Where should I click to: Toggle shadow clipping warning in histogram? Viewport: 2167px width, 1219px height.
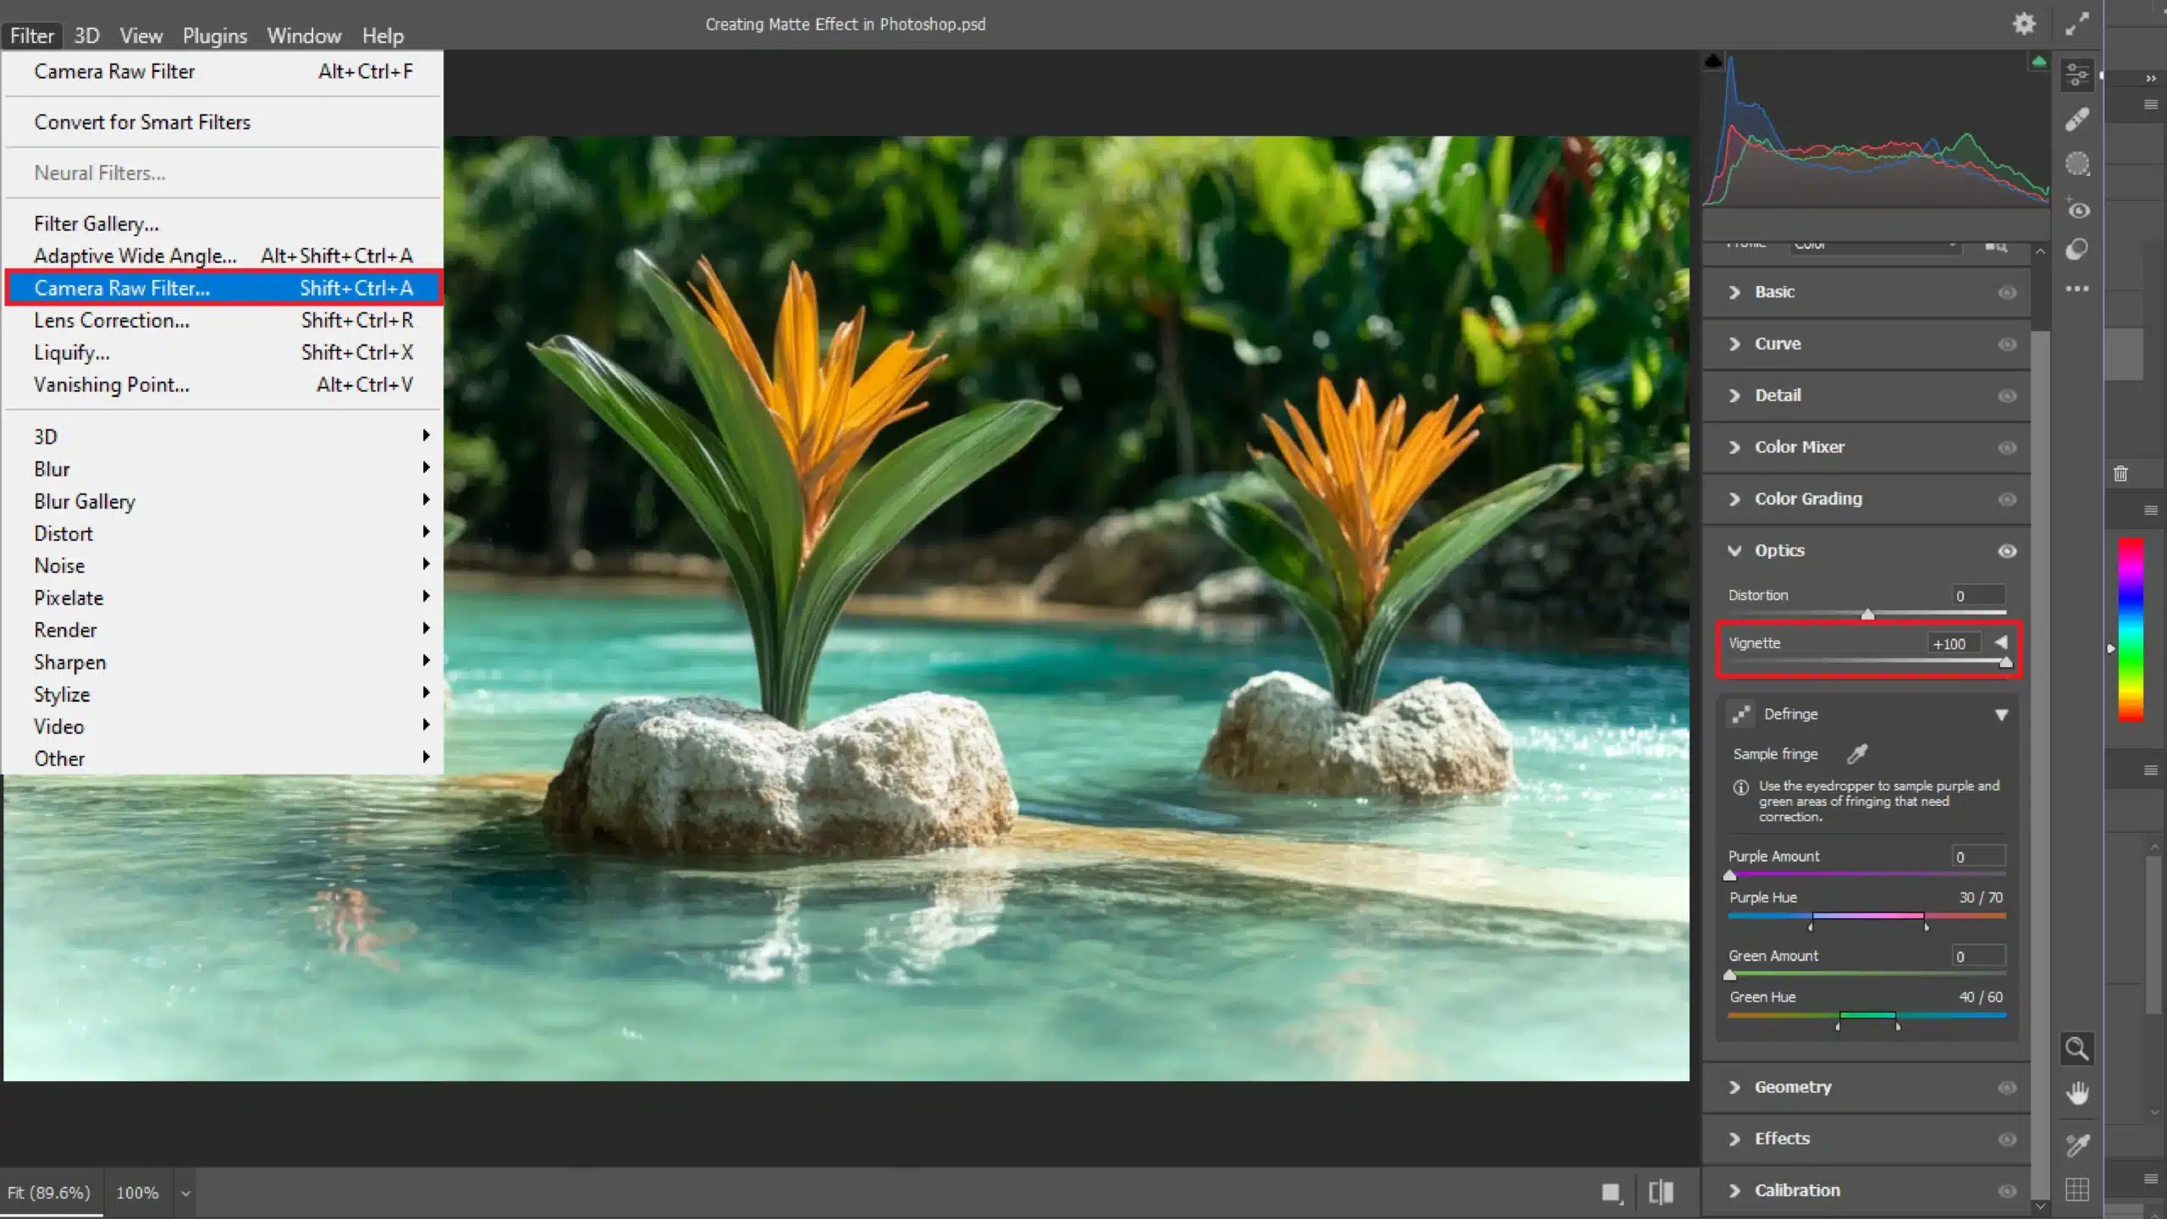point(1713,61)
